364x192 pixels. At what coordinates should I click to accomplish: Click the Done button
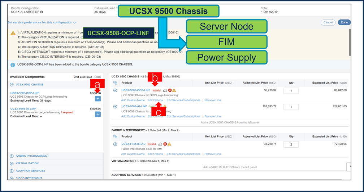[x=344, y=22]
